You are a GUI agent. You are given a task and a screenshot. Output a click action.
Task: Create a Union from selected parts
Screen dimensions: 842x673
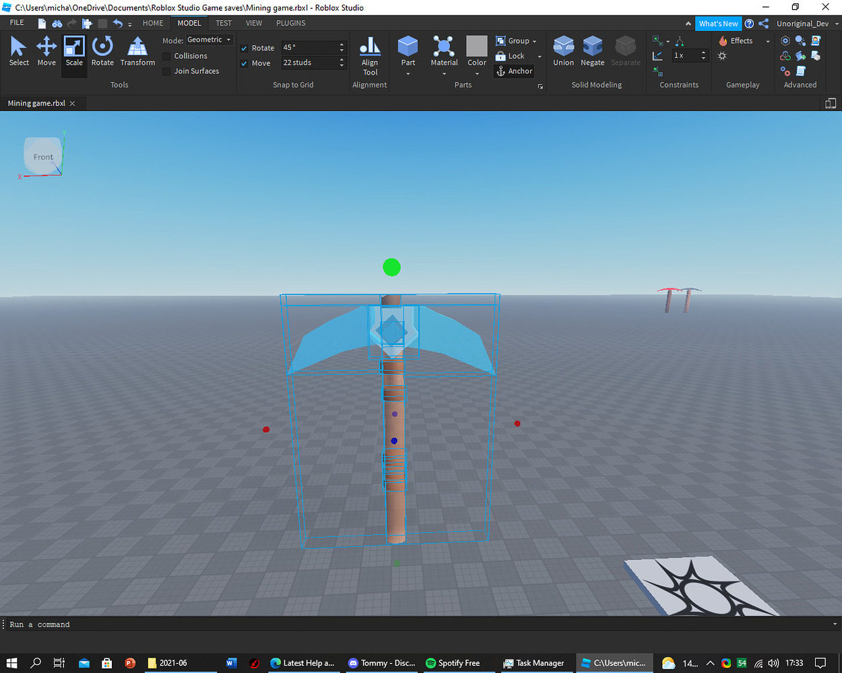tap(563, 50)
